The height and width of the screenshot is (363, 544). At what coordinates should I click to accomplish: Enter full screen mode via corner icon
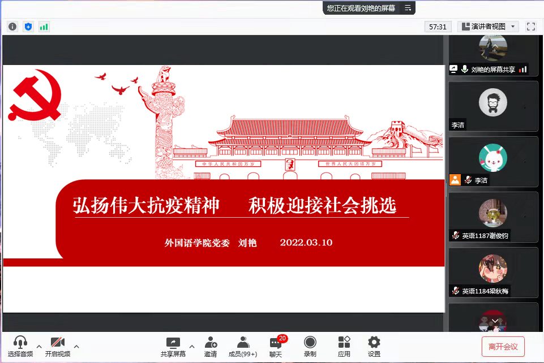(530, 27)
